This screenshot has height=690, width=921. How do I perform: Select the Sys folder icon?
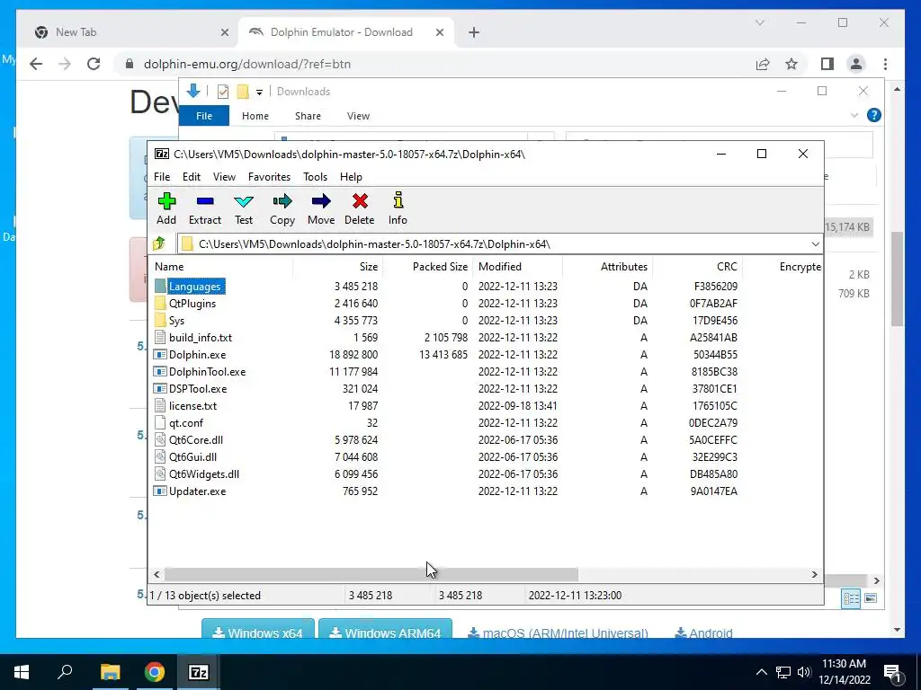[x=160, y=321]
